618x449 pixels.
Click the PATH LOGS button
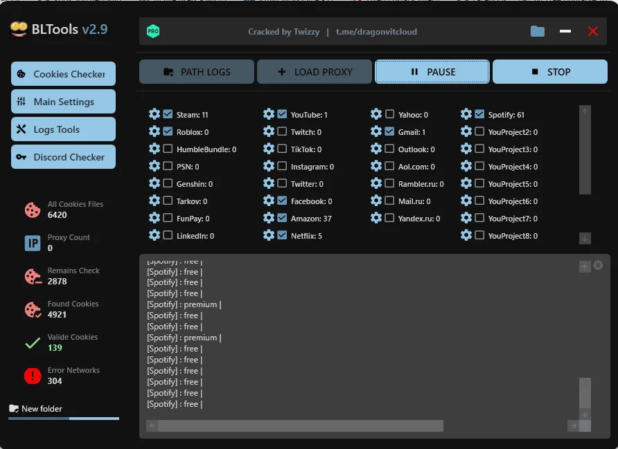coord(197,72)
